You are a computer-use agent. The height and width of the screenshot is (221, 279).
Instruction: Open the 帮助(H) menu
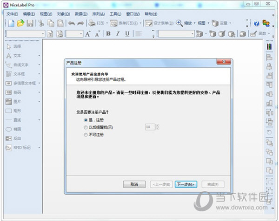(x=151, y=14)
